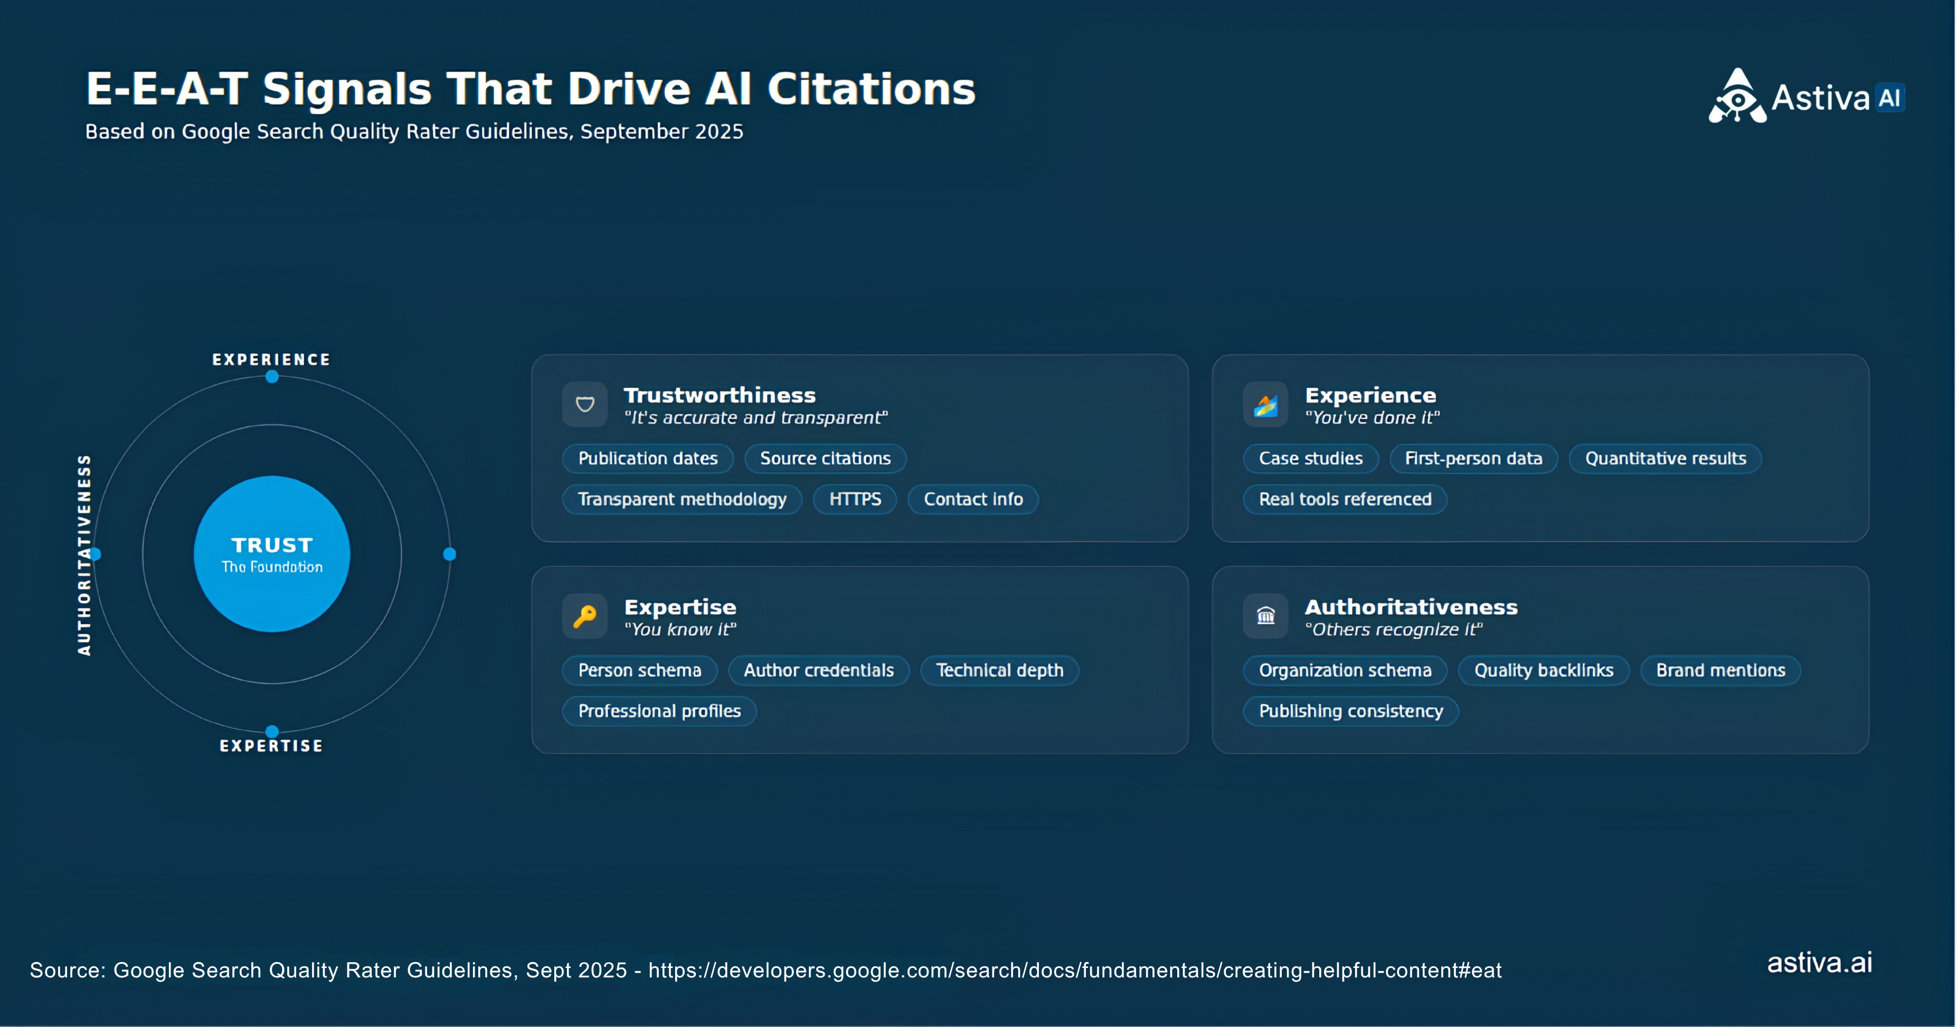Screen dimensions: 1958x1027
Task: Click the Publishing consistency tag
Action: coord(1351,712)
